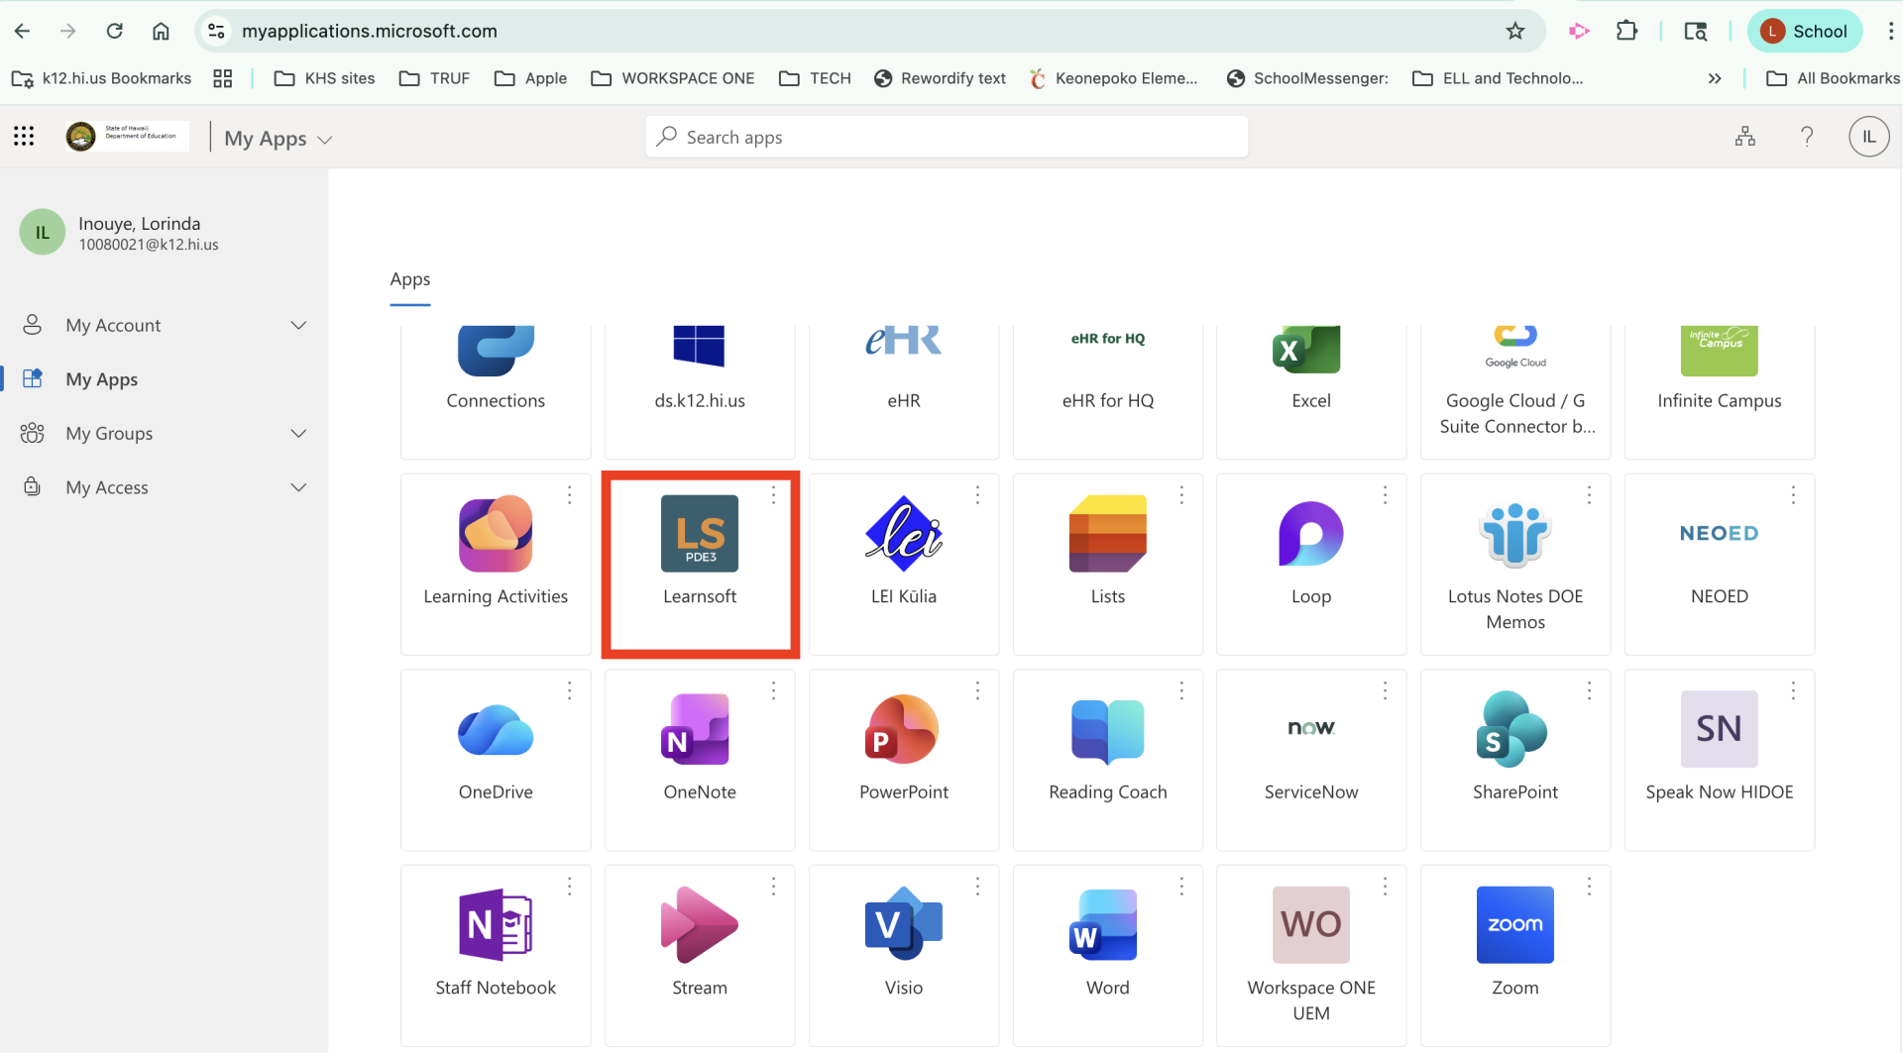The width and height of the screenshot is (1903, 1053).
Task: Bookmark this page with the star icon
Action: tap(1515, 31)
